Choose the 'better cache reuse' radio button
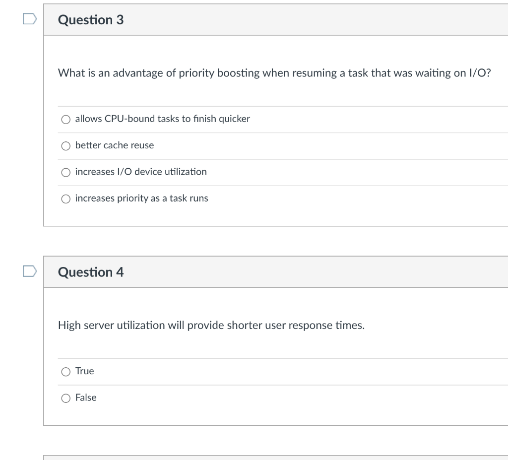 pyautogui.click(x=66, y=146)
